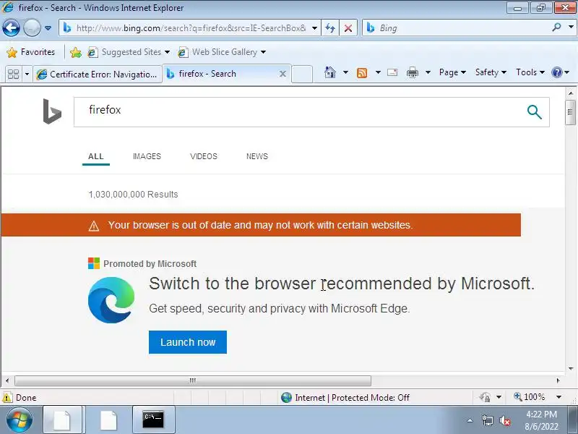578x434 pixels.
Task: Click the teal search magnifier on Bing page
Action: pos(534,112)
